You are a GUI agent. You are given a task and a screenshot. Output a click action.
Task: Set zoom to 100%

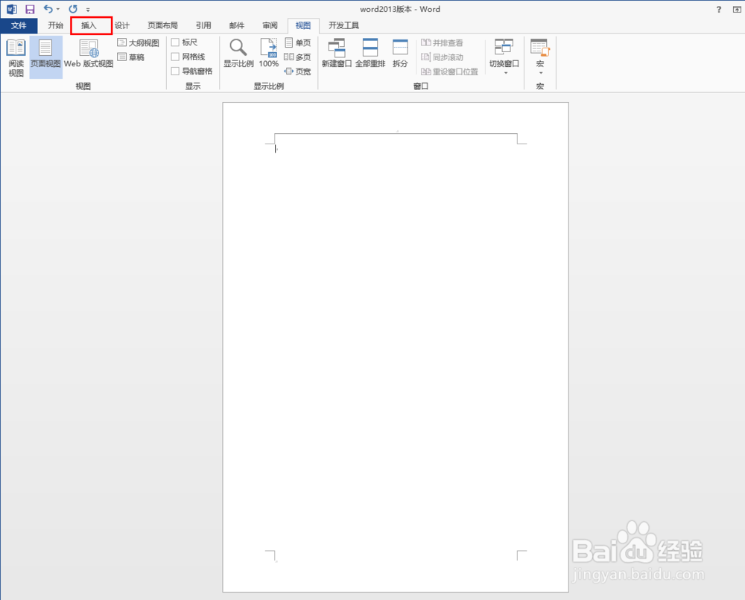tap(268, 53)
